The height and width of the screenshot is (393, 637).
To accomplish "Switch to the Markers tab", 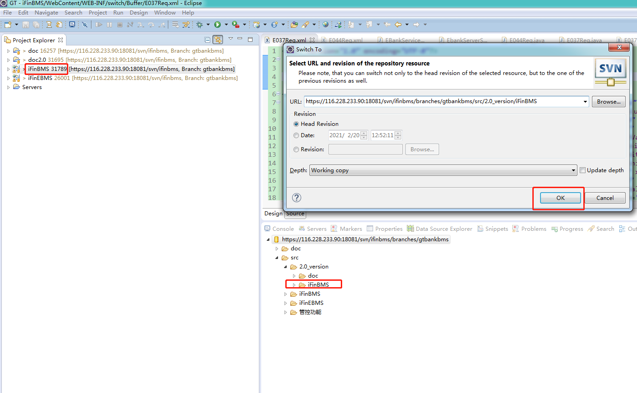I will click(346, 229).
